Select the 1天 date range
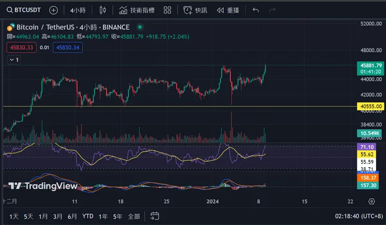The width and height of the screenshot is (386, 225). [x=14, y=217]
